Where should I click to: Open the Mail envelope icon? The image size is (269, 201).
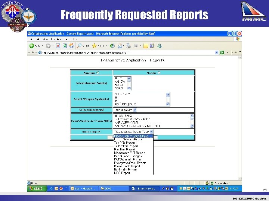click(120, 46)
